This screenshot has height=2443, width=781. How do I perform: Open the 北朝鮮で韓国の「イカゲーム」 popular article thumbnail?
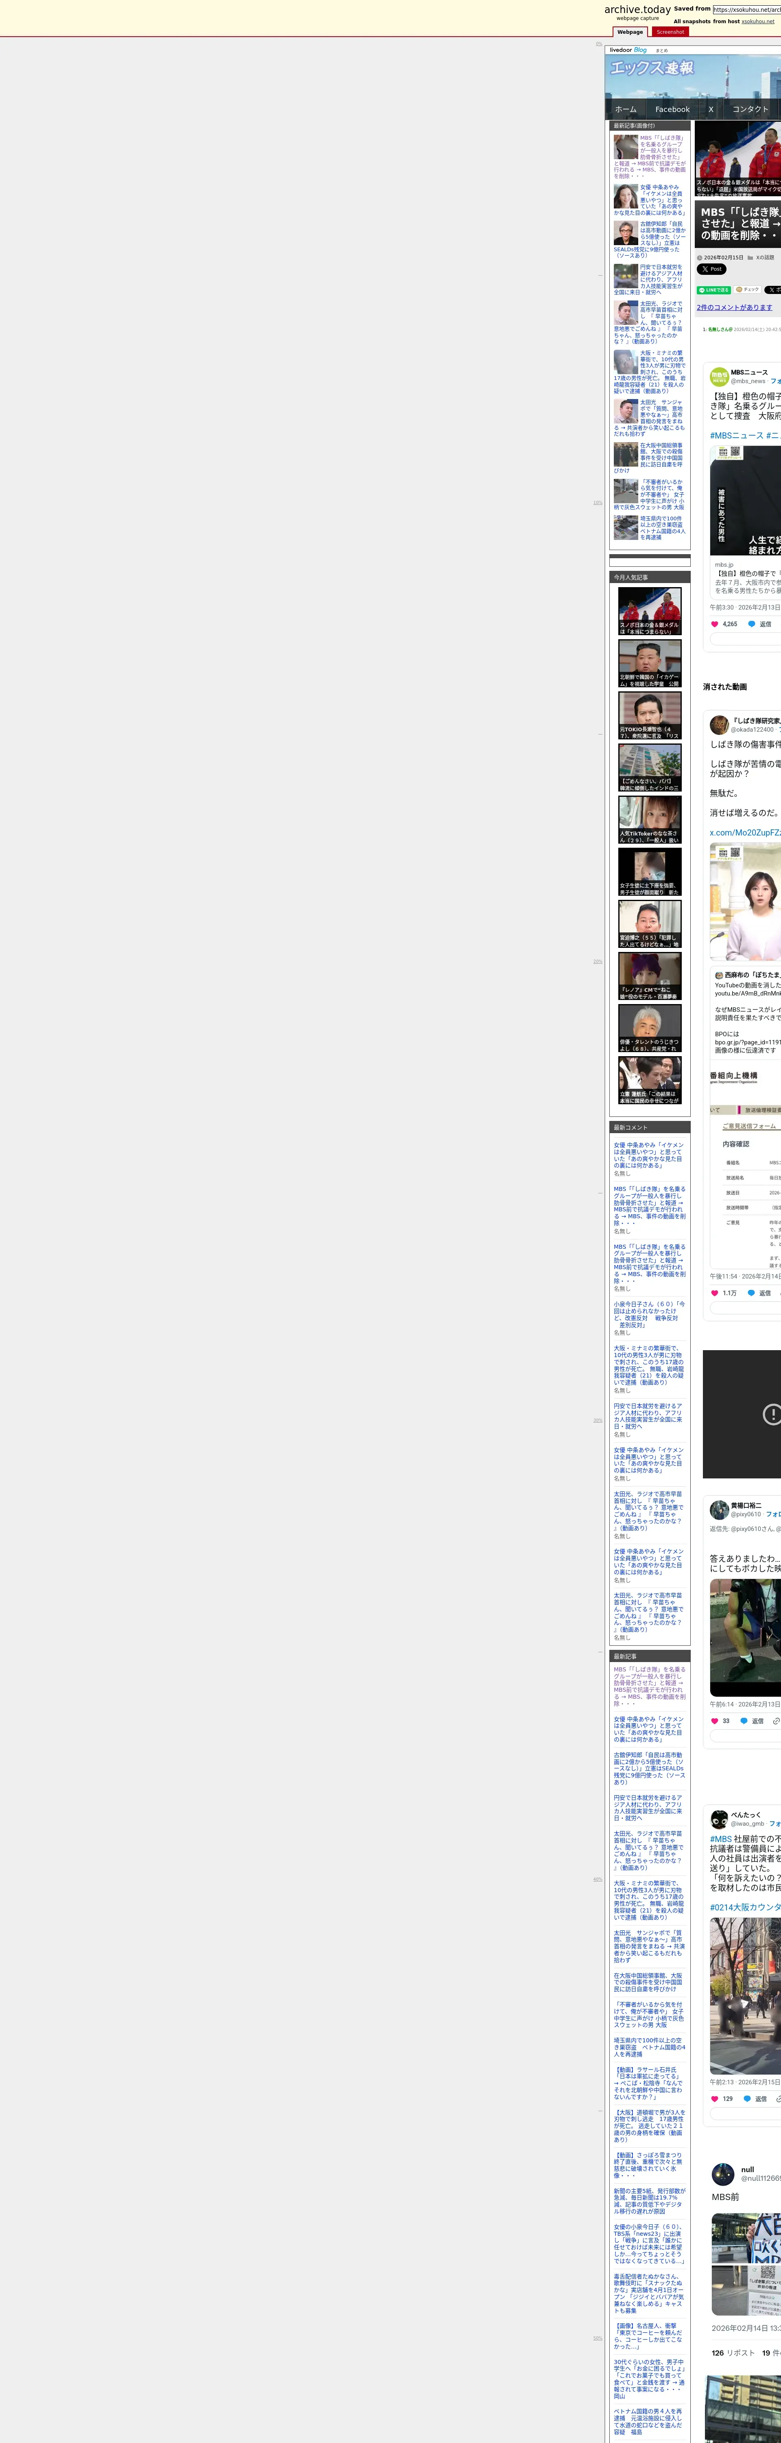tap(649, 663)
